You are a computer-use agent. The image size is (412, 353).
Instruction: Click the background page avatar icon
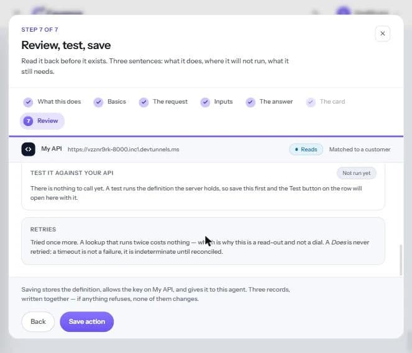pos(343,12)
